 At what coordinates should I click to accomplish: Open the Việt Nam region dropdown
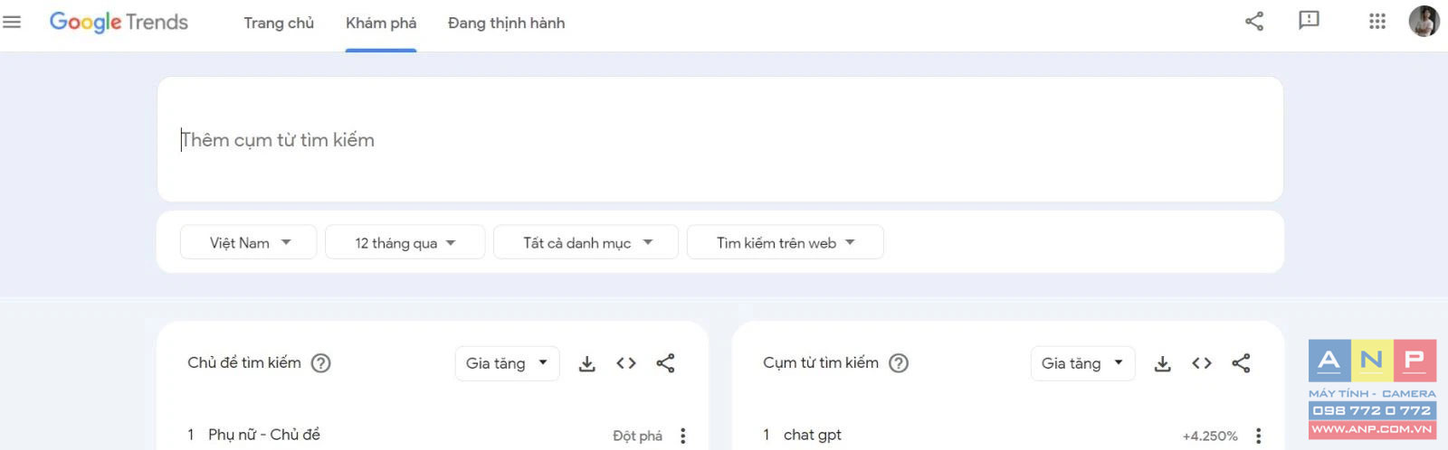(x=249, y=242)
